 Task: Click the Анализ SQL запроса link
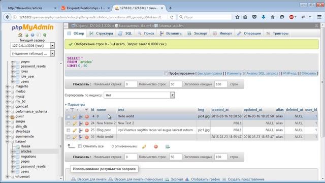(262, 73)
